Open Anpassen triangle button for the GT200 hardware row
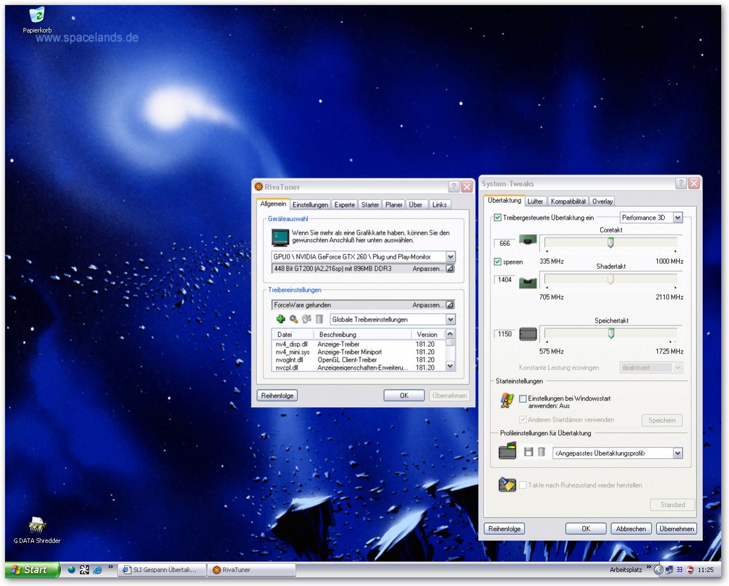The image size is (729, 586). 450,269
